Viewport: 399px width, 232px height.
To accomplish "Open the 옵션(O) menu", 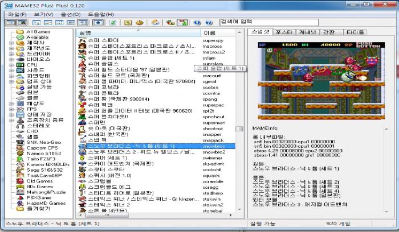I will [71, 14].
